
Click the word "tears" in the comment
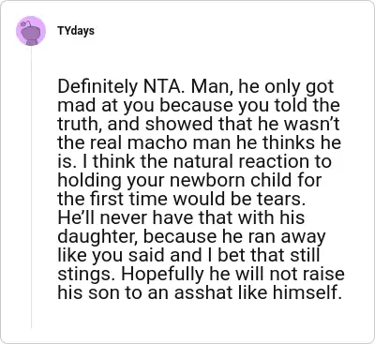pos(281,200)
